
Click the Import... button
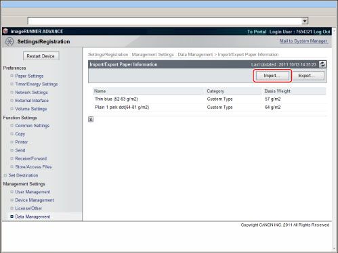coord(272,76)
